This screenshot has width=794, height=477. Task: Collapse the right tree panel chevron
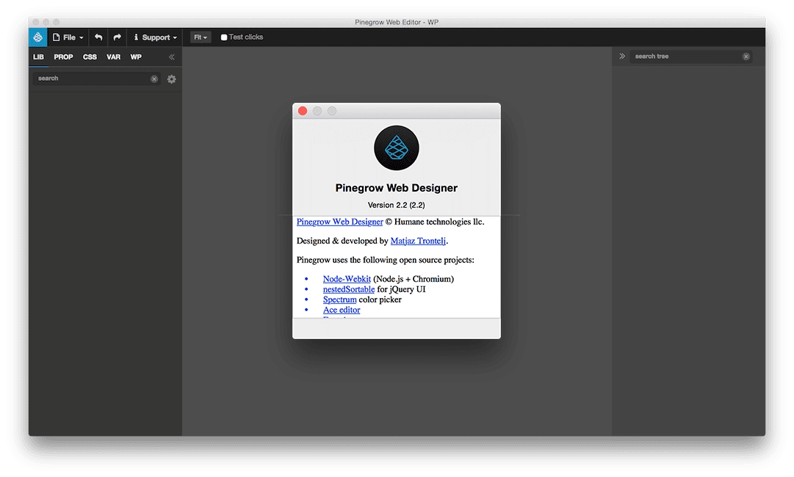622,57
